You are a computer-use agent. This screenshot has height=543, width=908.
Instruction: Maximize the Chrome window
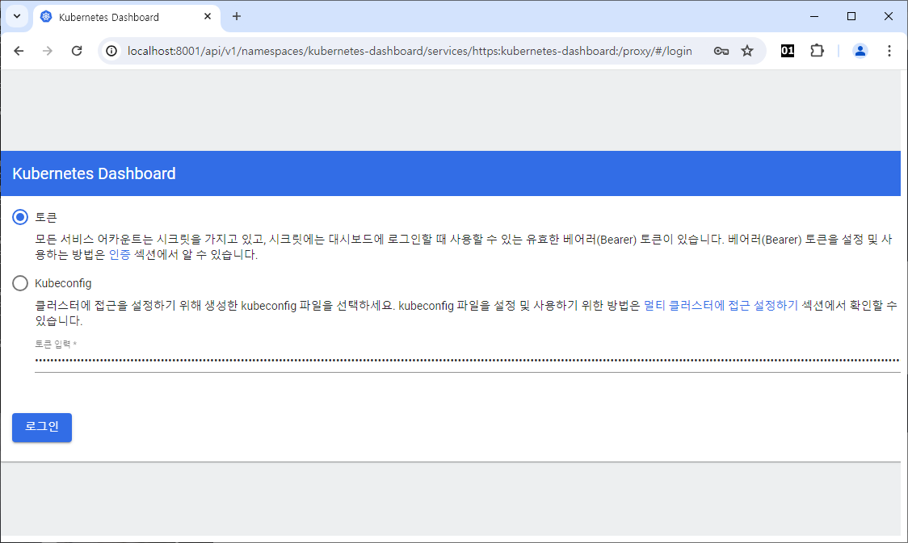851,16
